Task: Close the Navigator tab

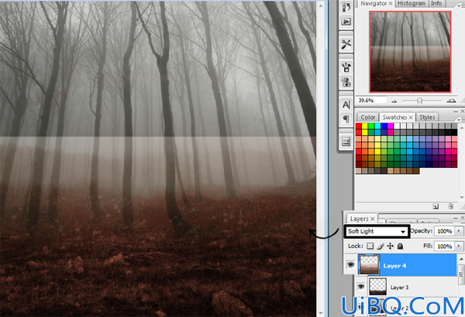Action: [391, 4]
